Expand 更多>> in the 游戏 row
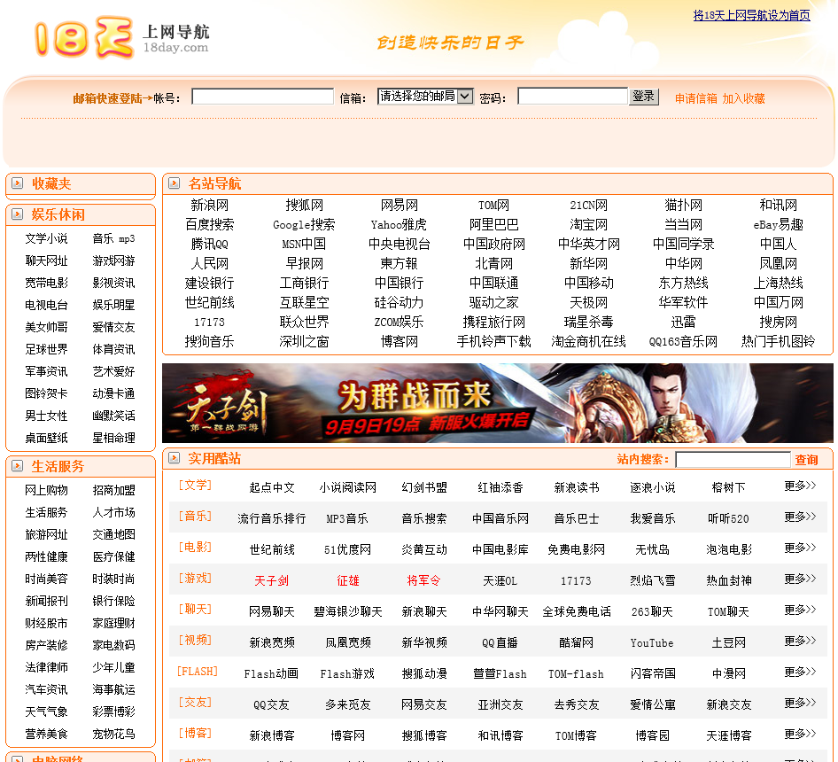This screenshot has height=762, width=838. (x=800, y=579)
